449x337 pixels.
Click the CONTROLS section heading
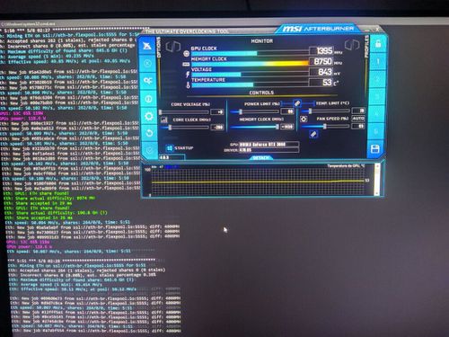[x=261, y=93]
